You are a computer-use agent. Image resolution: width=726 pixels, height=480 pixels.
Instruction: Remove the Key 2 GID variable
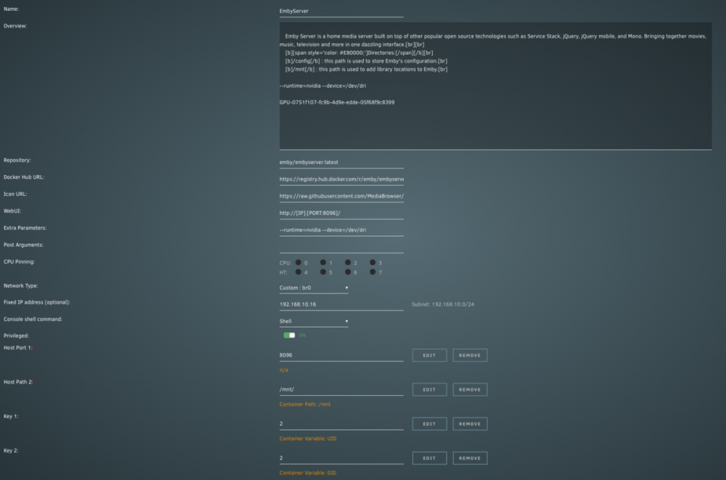click(x=470, y=458)
